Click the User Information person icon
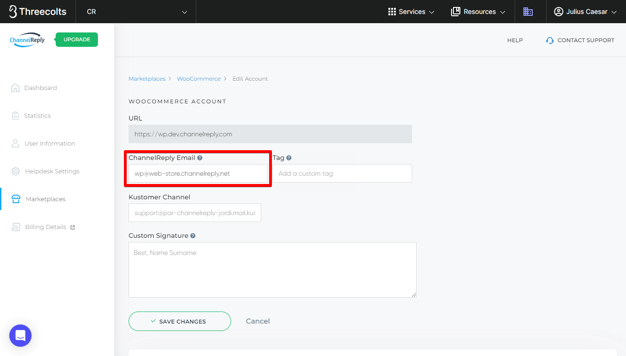The image size is (626, 356). (x=15, y=143)
